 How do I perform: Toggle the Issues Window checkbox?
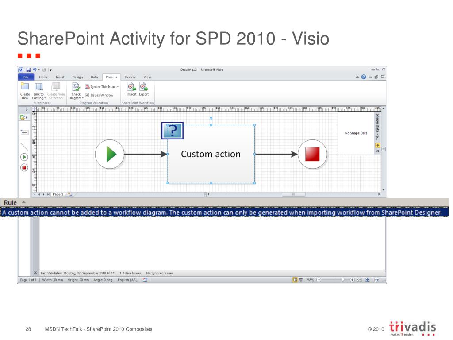click(x=87, y=95)
